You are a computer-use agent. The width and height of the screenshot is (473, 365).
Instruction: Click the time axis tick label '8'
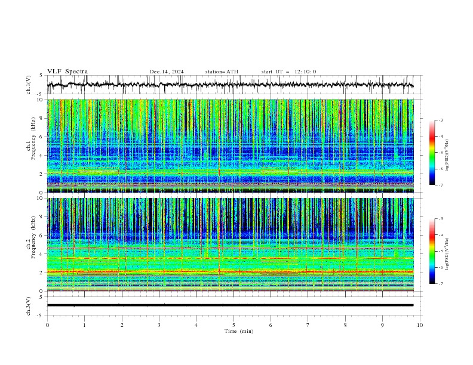click(345, 325)
